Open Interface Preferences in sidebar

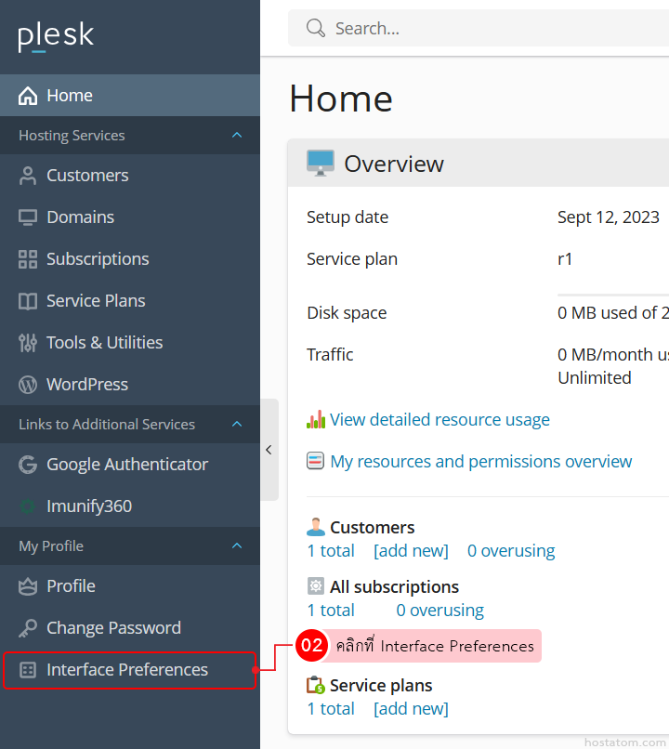(x=127, y=670)
